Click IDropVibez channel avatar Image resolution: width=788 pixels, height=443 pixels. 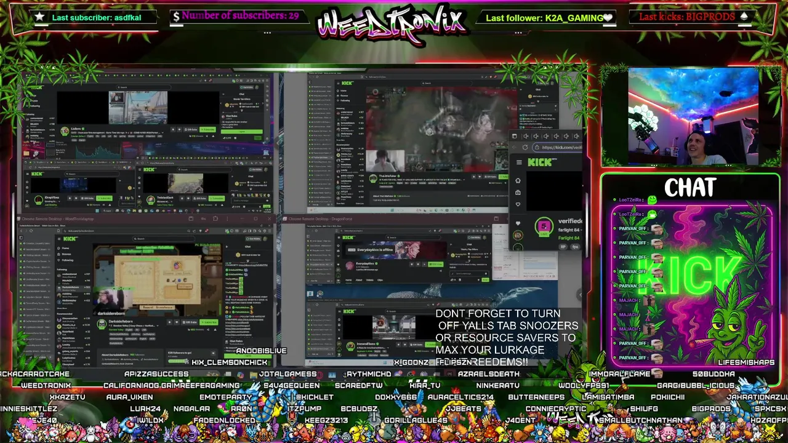38,199
